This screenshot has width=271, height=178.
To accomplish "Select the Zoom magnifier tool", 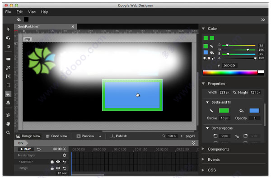I will [x=8, y=132].
